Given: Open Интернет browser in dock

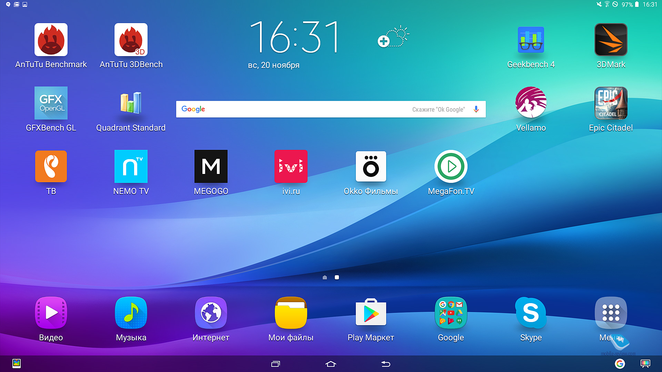Looking at the screenshot, I should pos(211,313).
